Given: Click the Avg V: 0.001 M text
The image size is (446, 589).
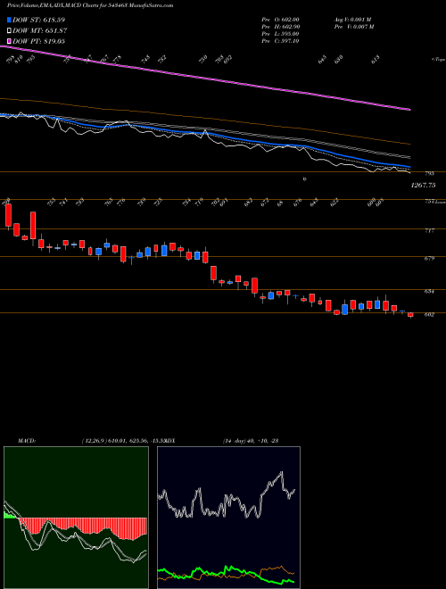Looking at the screenshot, I should (354, 20).
